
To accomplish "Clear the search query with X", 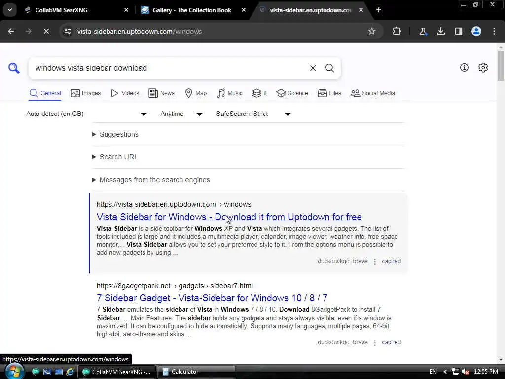I will pyautogui.click(x=313, y=68).
